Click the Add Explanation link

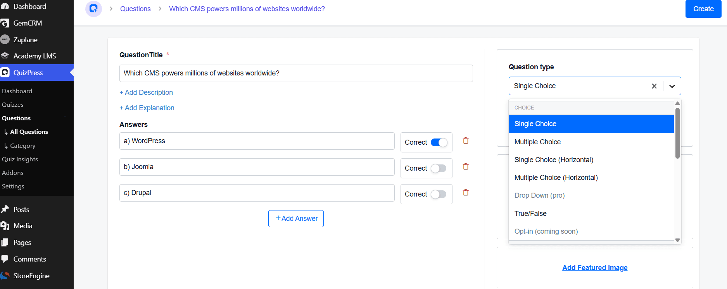[x=147, y=108]
